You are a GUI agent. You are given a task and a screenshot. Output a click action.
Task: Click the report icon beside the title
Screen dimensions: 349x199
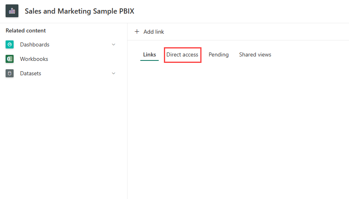coord(12,11)
